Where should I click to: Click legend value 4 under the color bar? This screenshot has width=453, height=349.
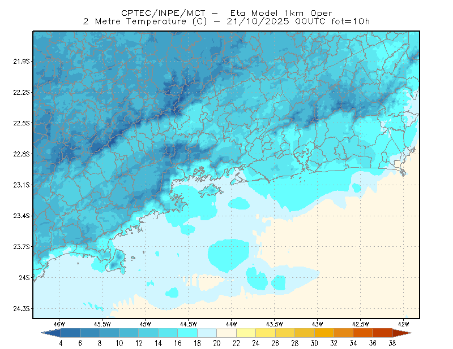tap(61, 343)
